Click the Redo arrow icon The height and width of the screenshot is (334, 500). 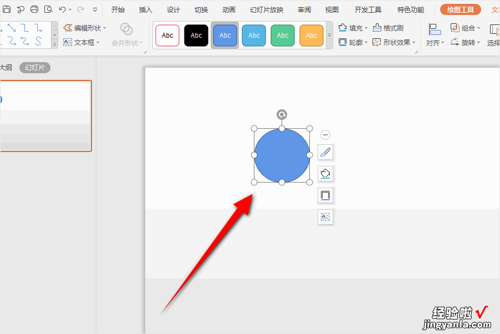point(81,9)
